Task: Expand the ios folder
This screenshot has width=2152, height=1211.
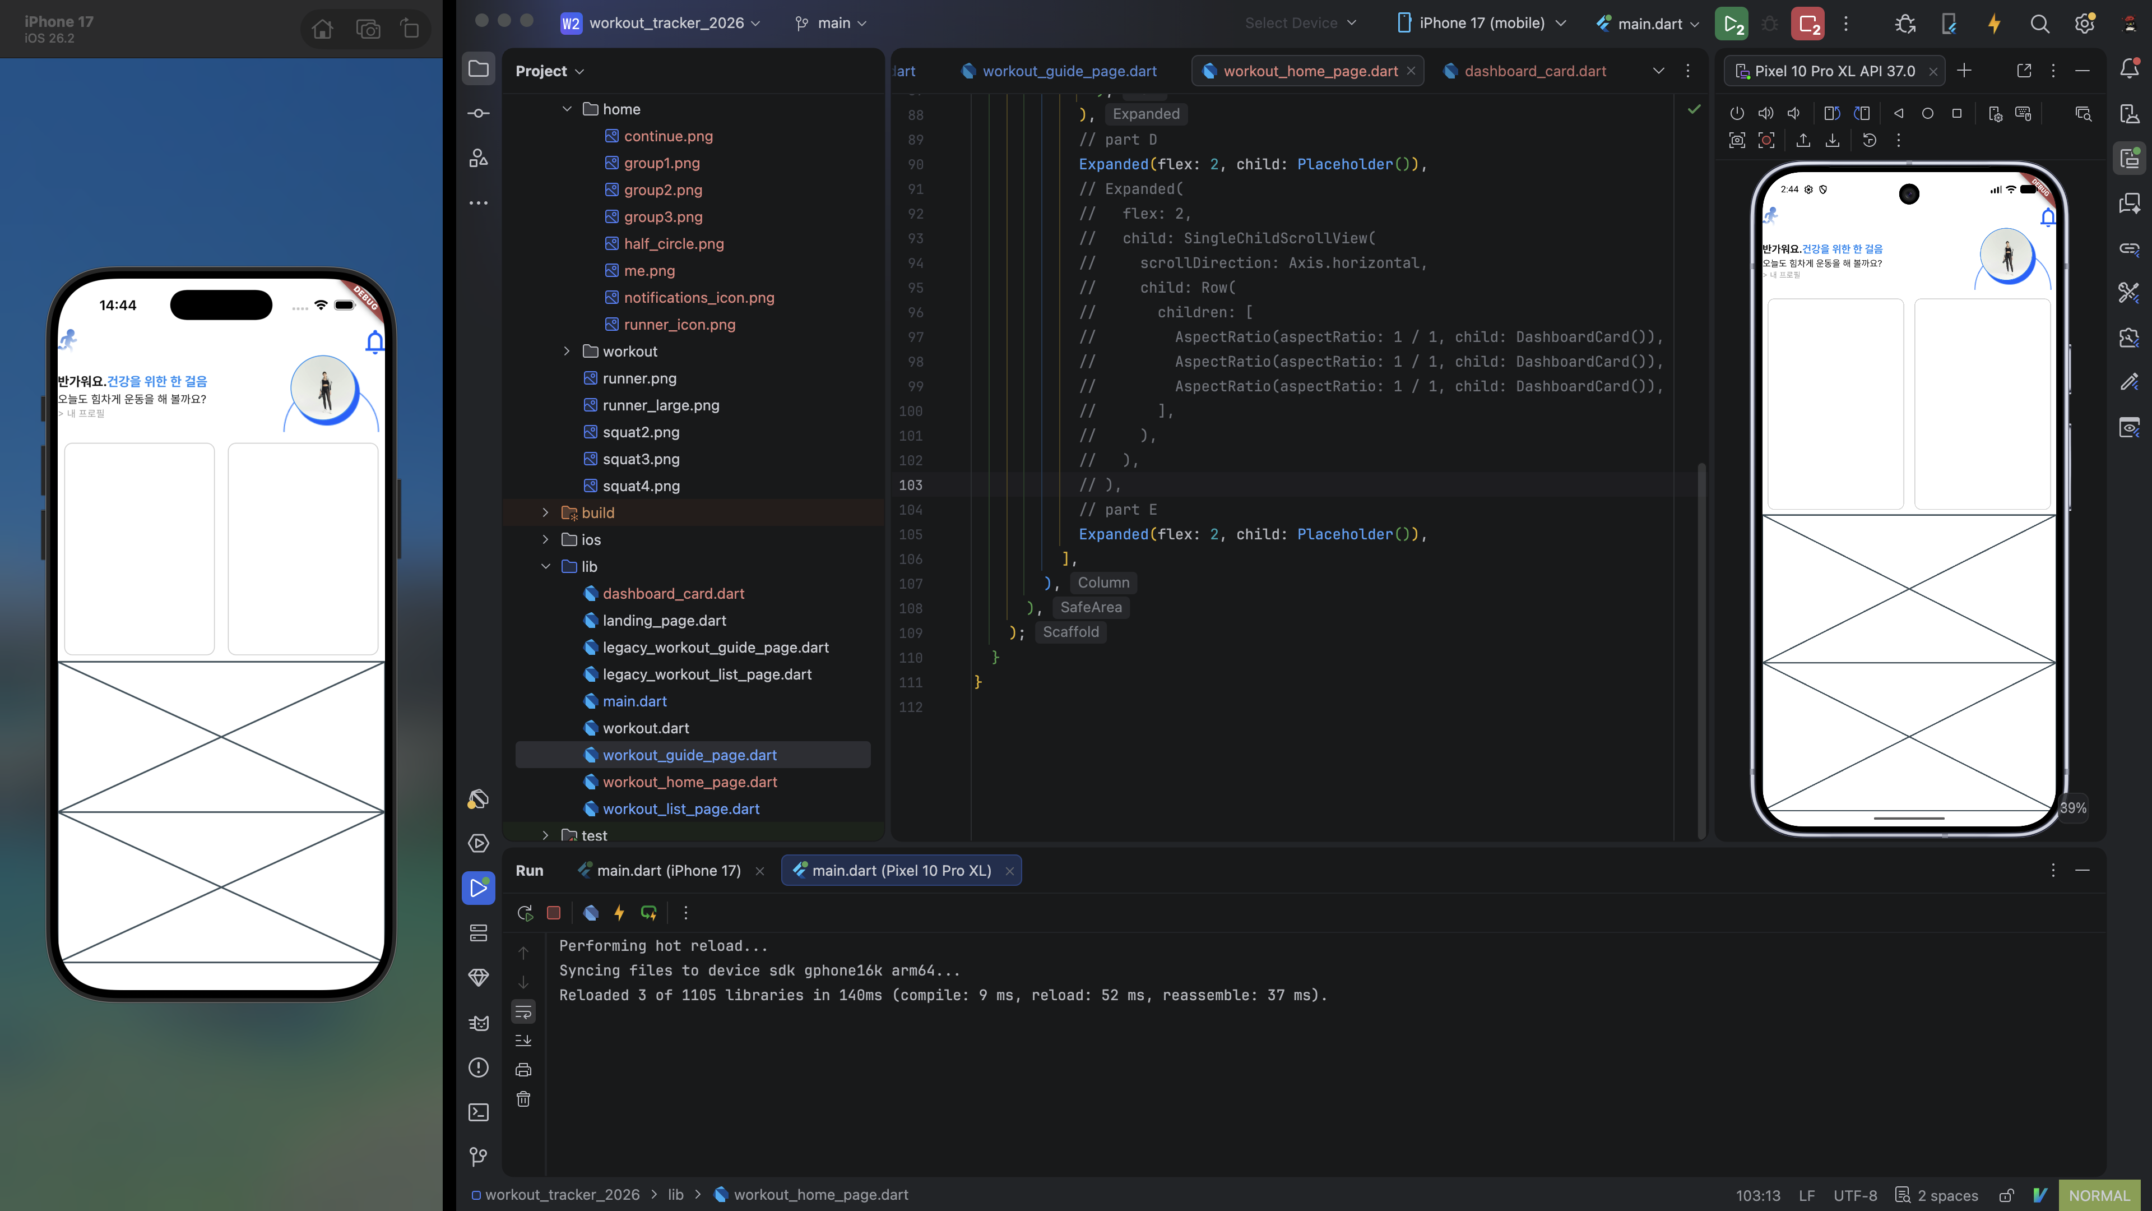Action: pos(545,539)
